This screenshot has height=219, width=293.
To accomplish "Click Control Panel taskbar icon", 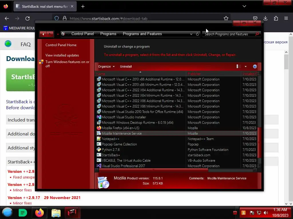I will pyautogui.click(x=72, y=212).
